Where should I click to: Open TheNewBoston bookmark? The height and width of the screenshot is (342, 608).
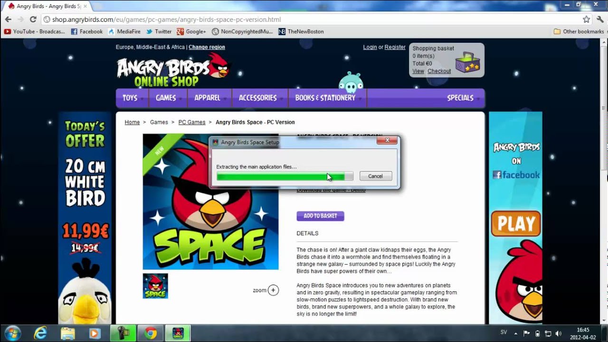click(301, 31)
